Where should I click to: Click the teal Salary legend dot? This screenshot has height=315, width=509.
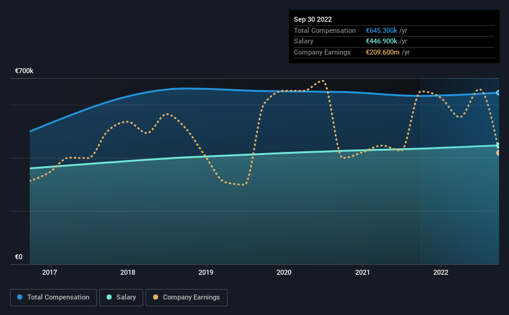pyautogui.click(x=109, y=297)
